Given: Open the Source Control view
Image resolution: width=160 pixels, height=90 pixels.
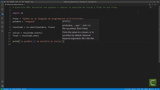Looking at the screenshot, I should (2, 14).
